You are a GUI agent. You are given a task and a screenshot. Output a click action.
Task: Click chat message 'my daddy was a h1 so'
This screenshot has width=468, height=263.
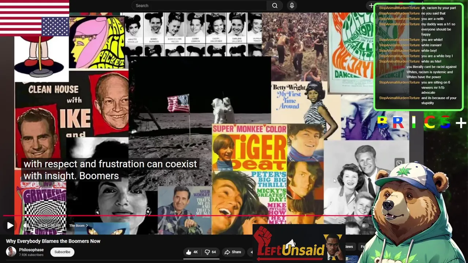[438, 24]
